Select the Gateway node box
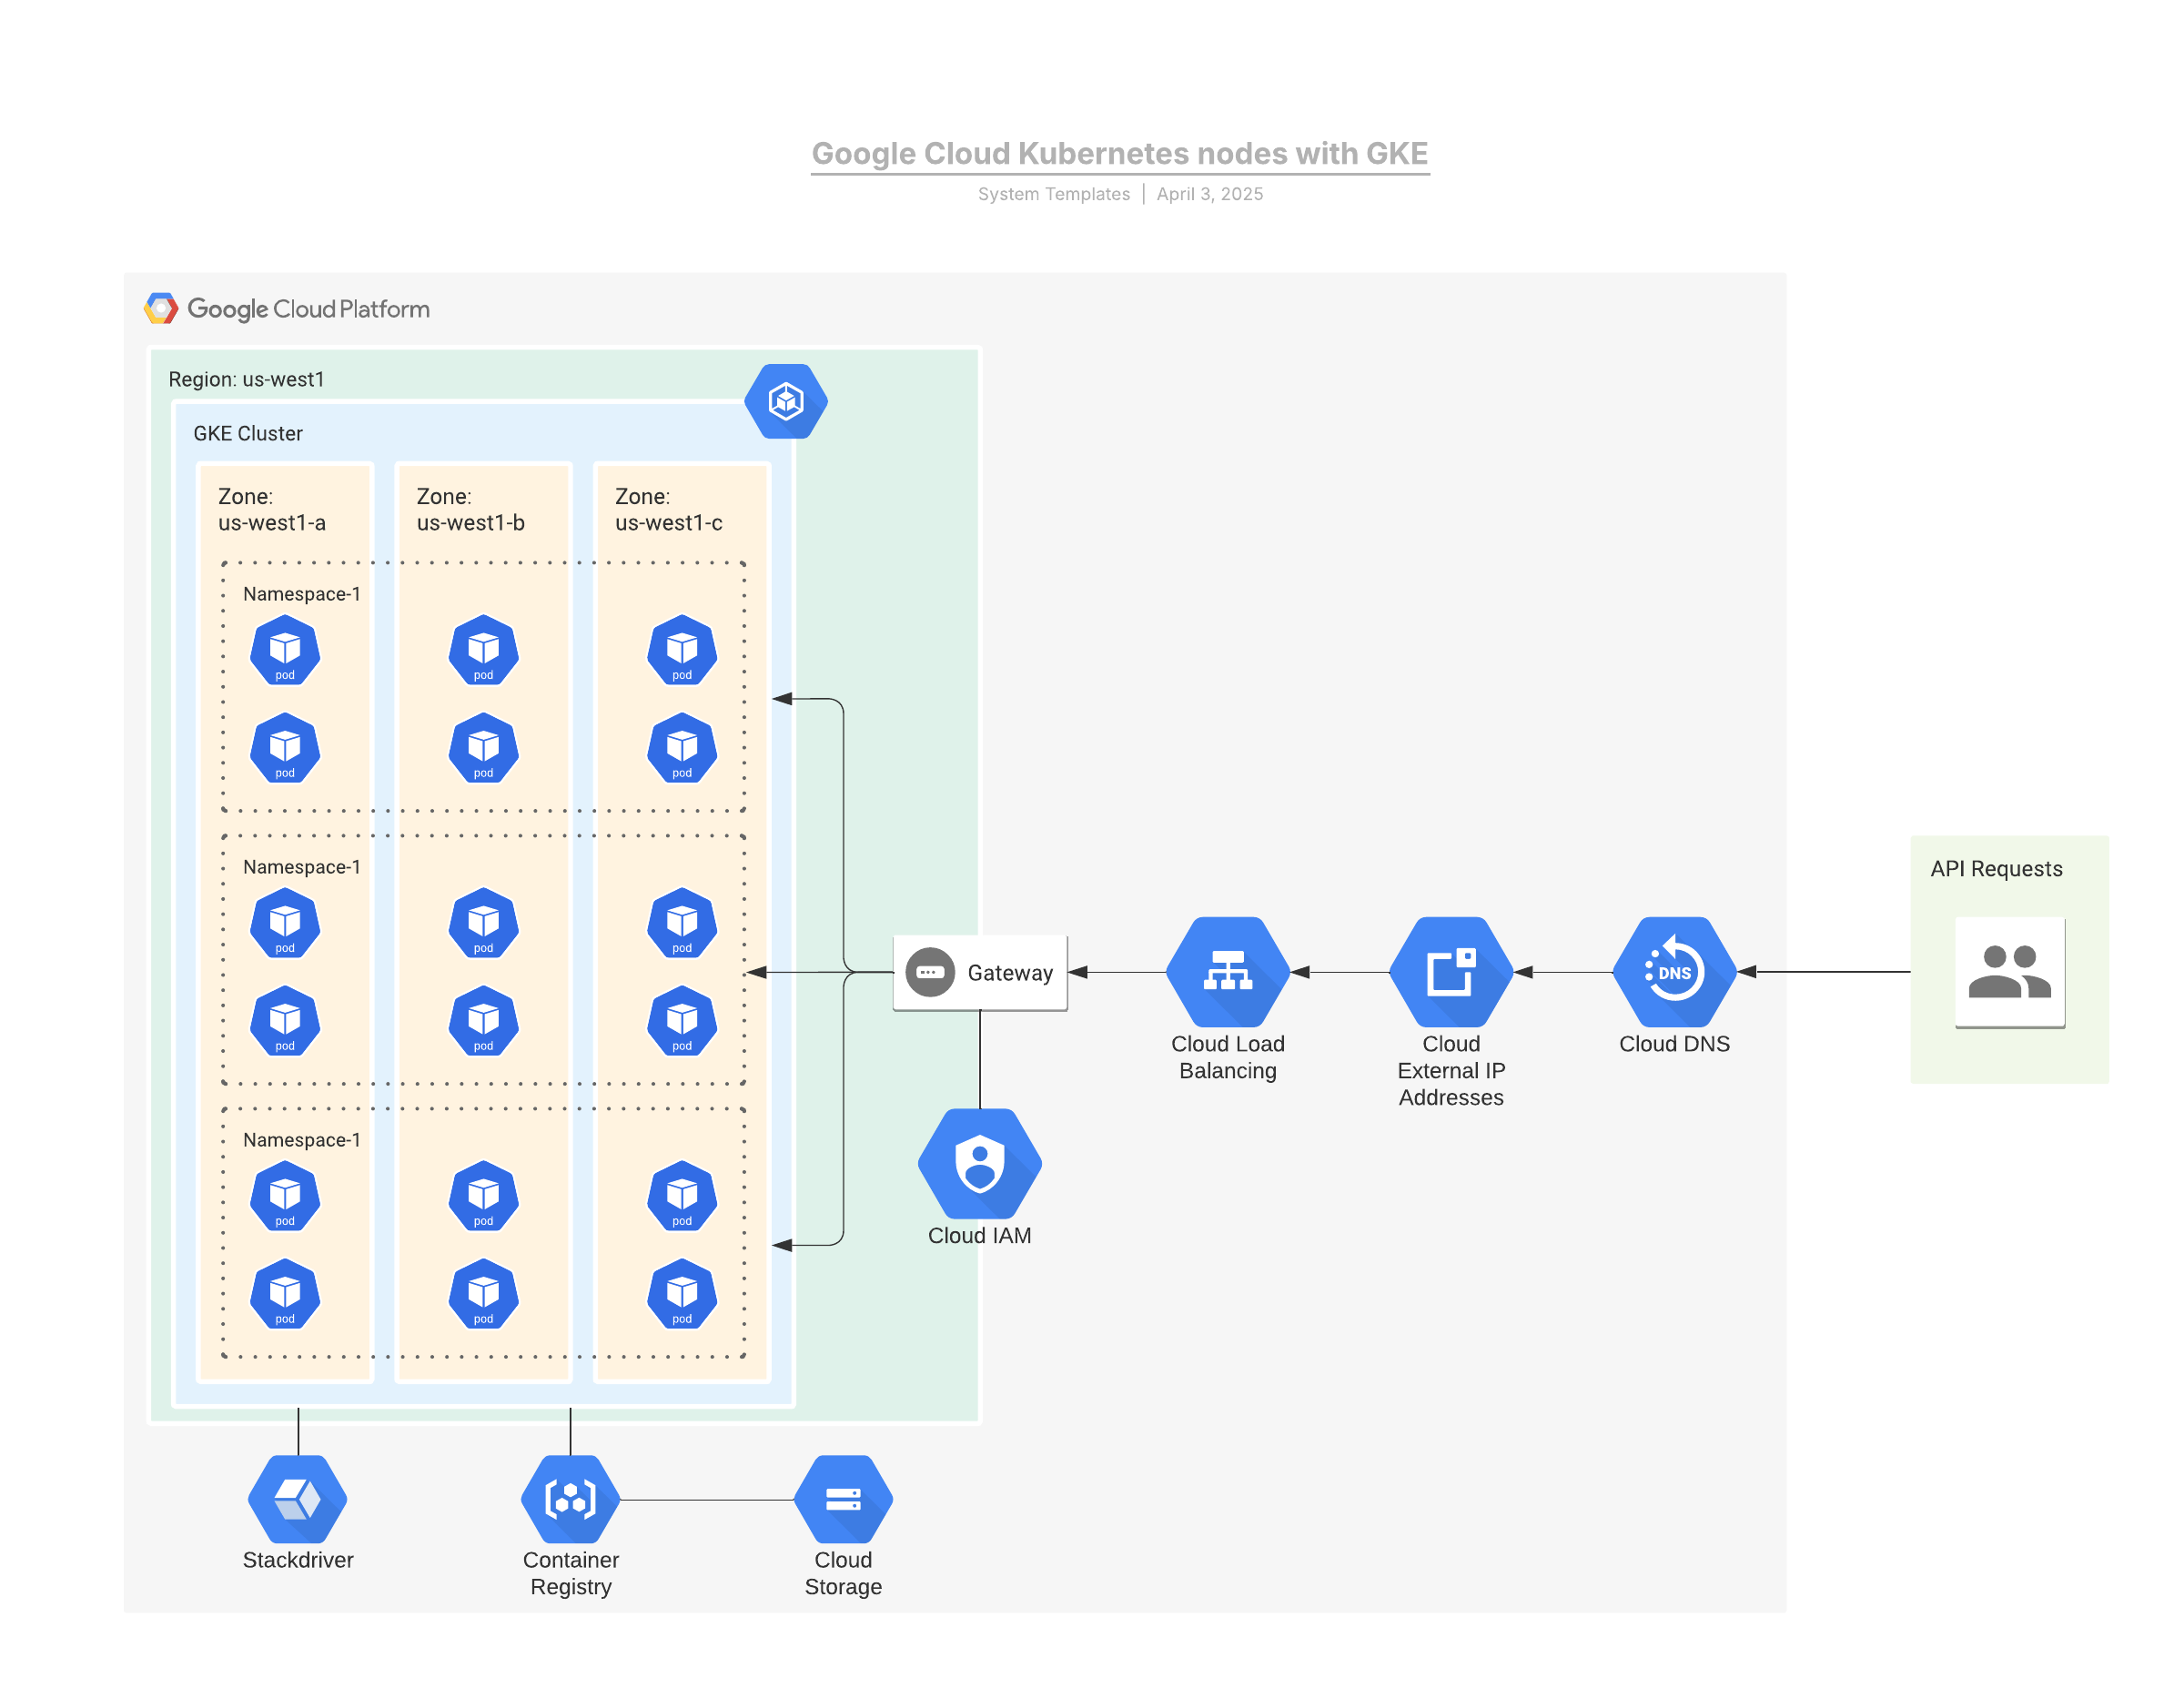This screenshot has width=2184, height=1688. [x=979, y=972]
